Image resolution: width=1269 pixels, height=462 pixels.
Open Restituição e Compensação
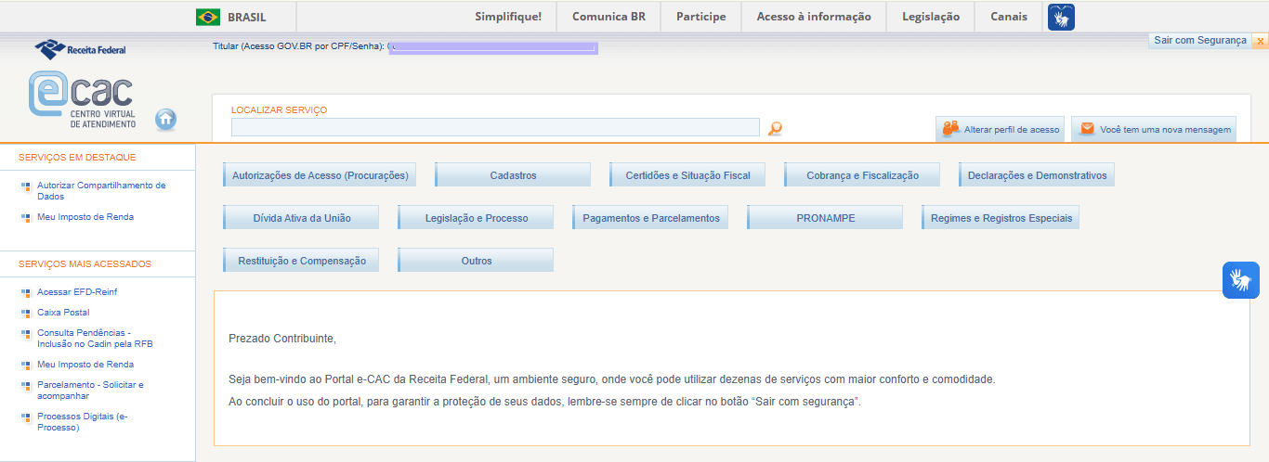pyautogui.click(x=301, y=261)
